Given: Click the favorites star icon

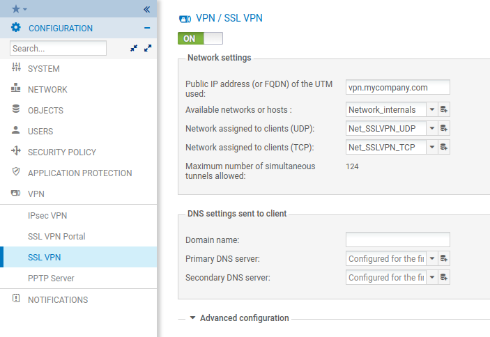Looking at the screenshot, I should (x=16, y=9).
